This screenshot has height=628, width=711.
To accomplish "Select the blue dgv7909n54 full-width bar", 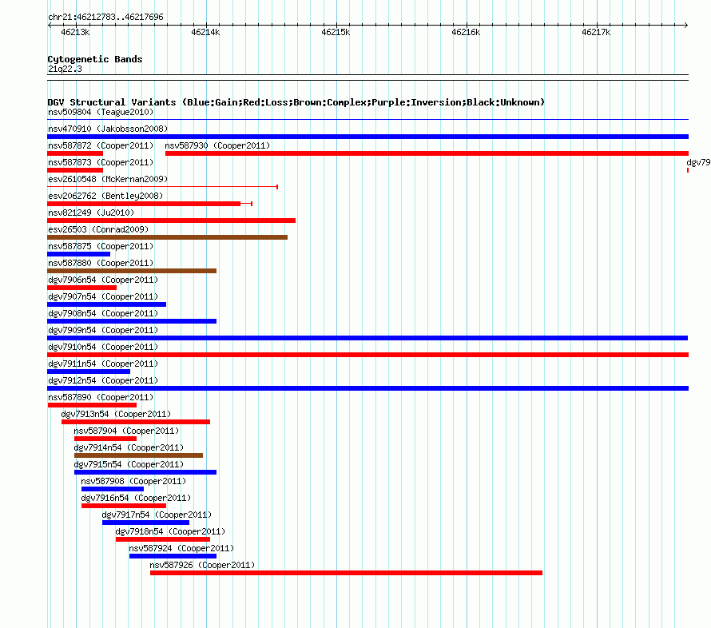I will [367, 338].
